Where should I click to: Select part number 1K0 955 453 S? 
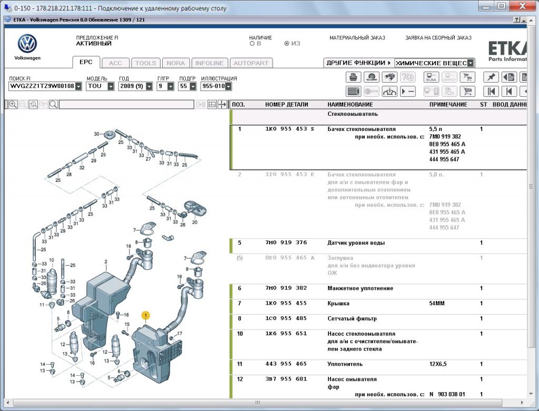pos(290,129)
